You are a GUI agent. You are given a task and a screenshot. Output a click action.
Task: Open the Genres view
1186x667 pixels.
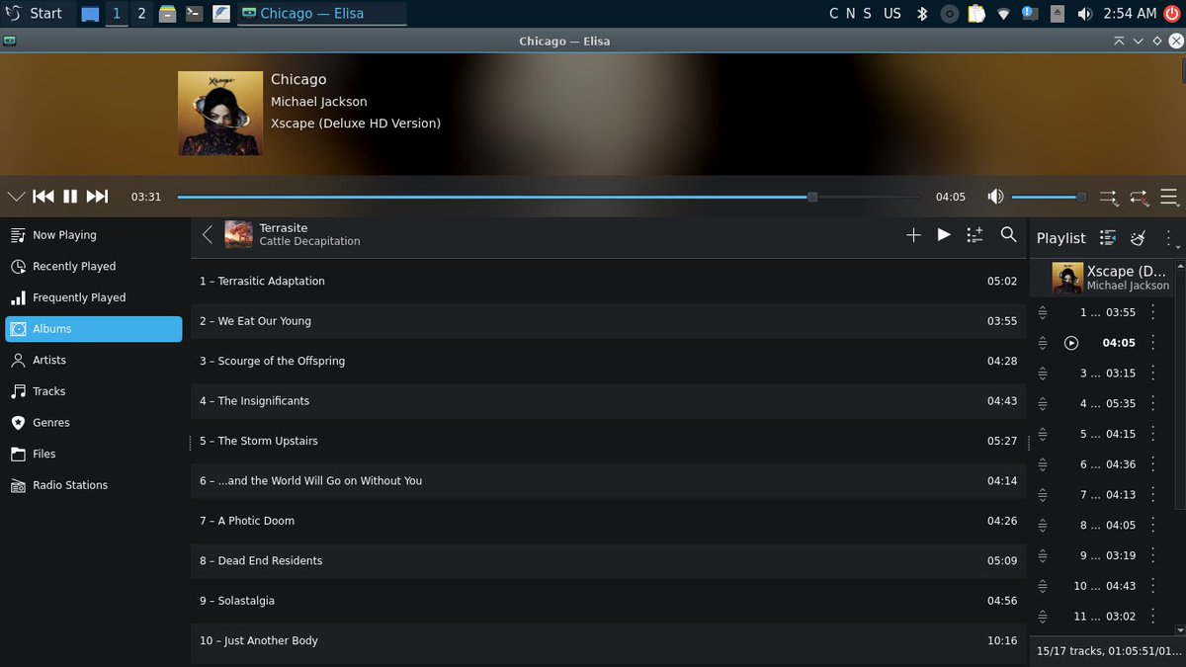pyautogui.click(x=93, y=423)
